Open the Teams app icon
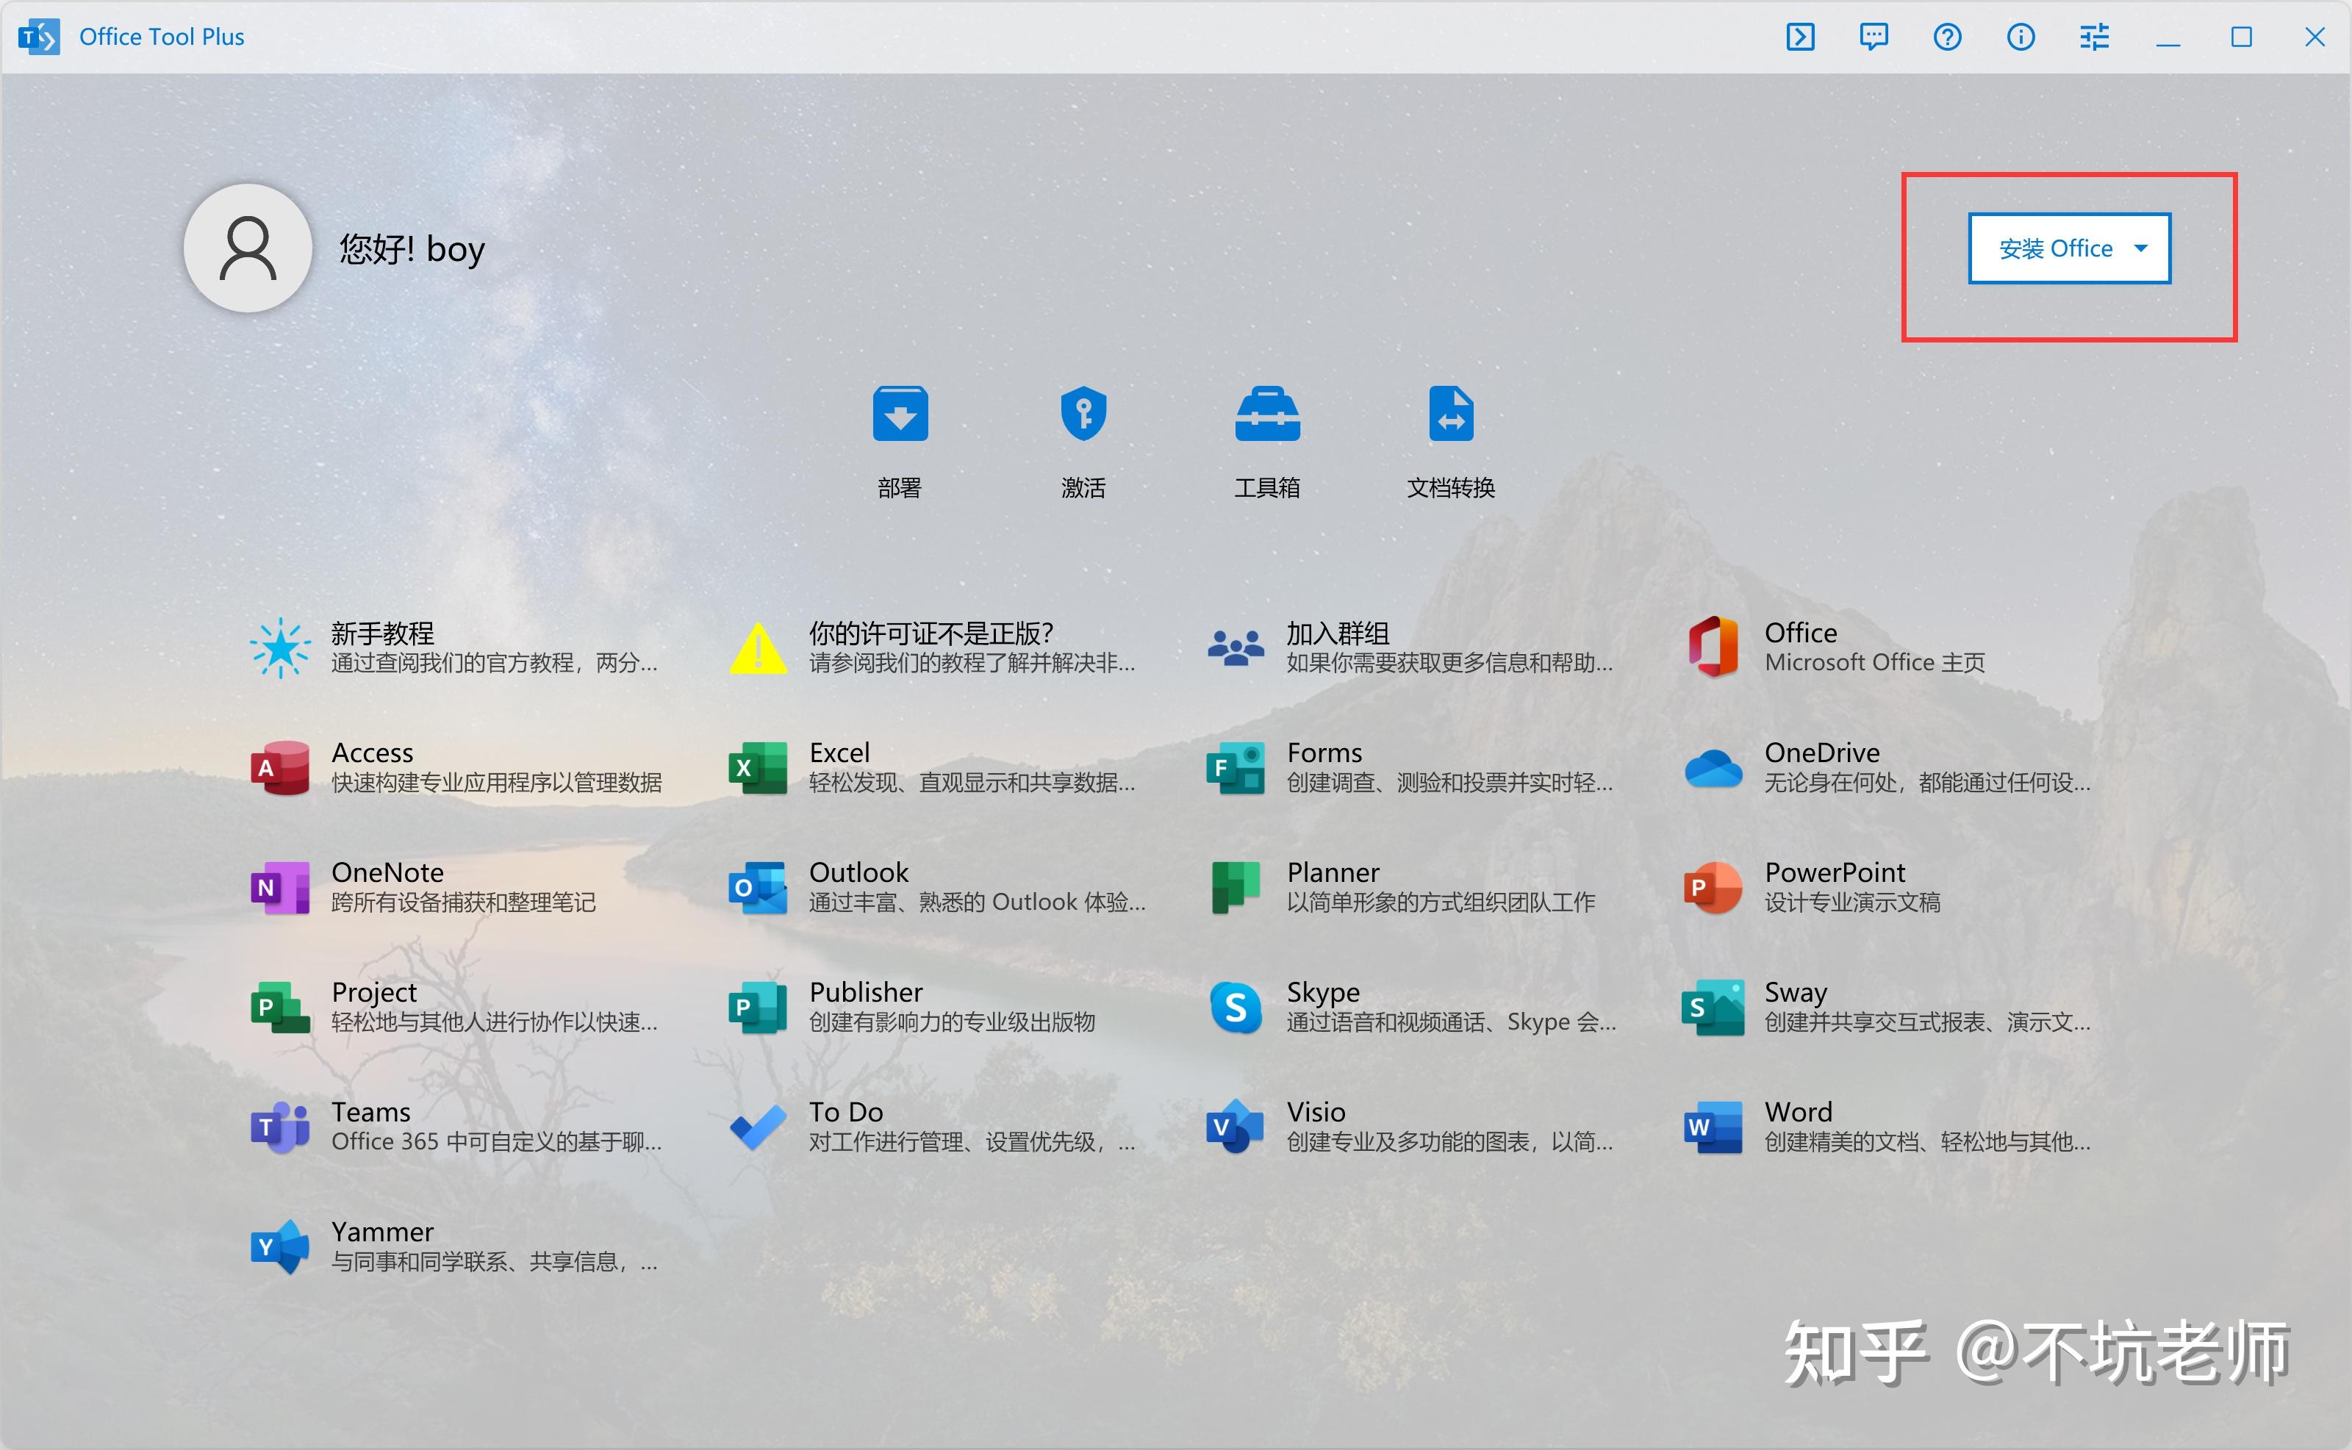 point(280,1127)
